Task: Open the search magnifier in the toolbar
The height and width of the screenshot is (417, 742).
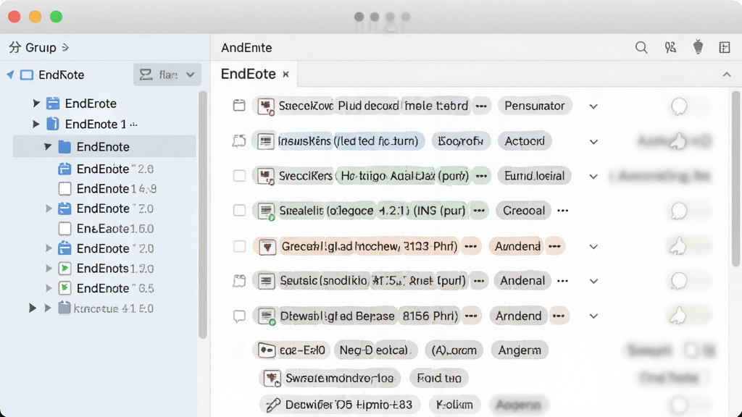Action: (641, 47)
